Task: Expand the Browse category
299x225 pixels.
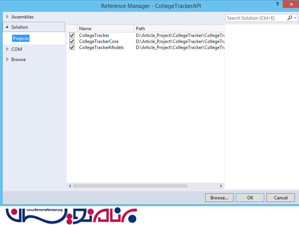Action: pos(7,60)
